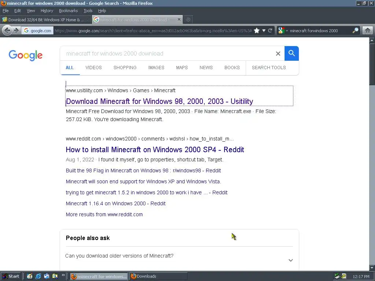Open Download Minecraft for Windows 98, 2000, 2003 result

point(159,101)
